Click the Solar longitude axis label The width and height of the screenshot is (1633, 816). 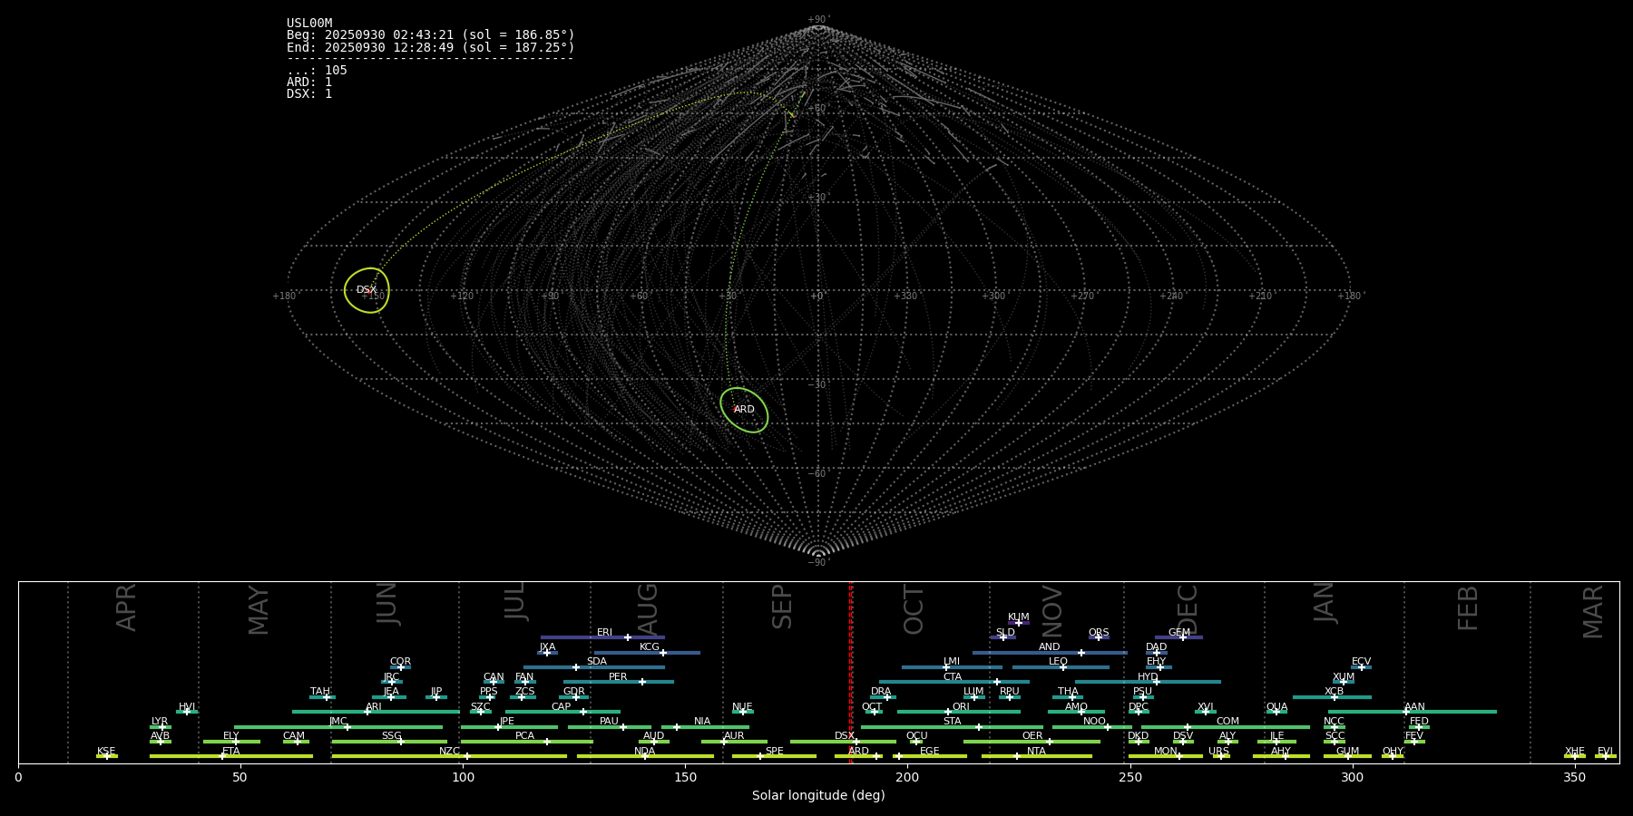tap(818, 796)
